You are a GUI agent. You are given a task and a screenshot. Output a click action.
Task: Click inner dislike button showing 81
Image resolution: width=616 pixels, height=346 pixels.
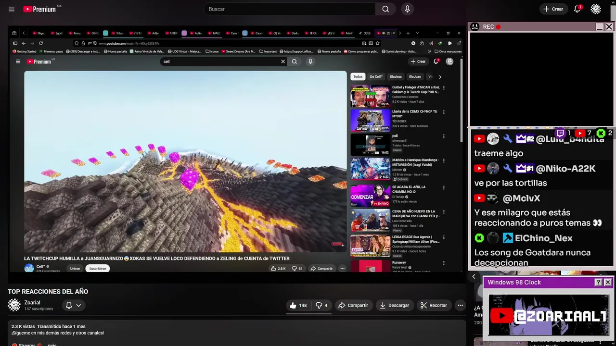coord(297,269)
